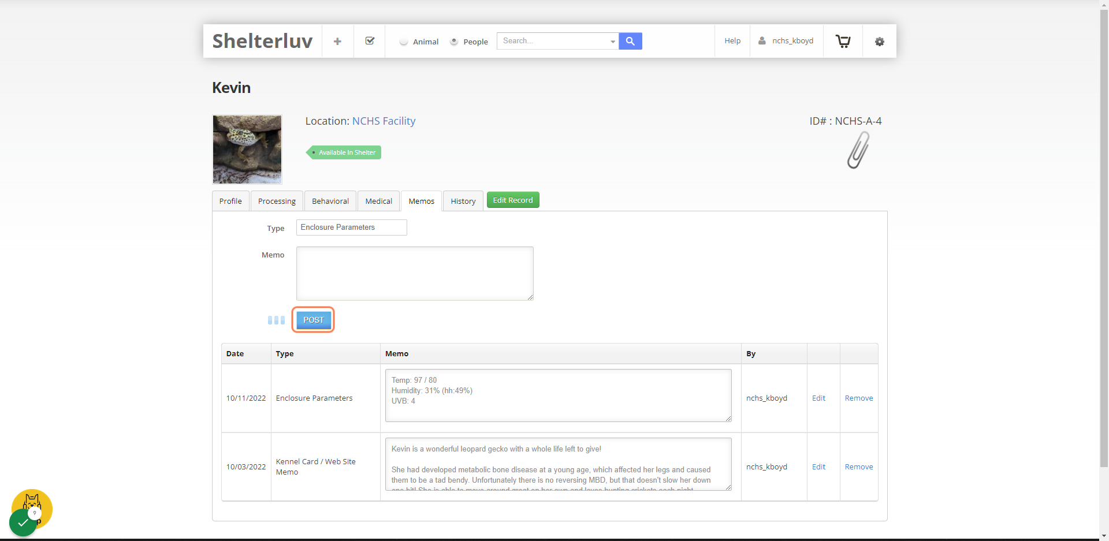The height and width of the screenshot is (541, 1109).
Task: Click the nchs_kboyd username in header
Action: (x=792, y=41)
